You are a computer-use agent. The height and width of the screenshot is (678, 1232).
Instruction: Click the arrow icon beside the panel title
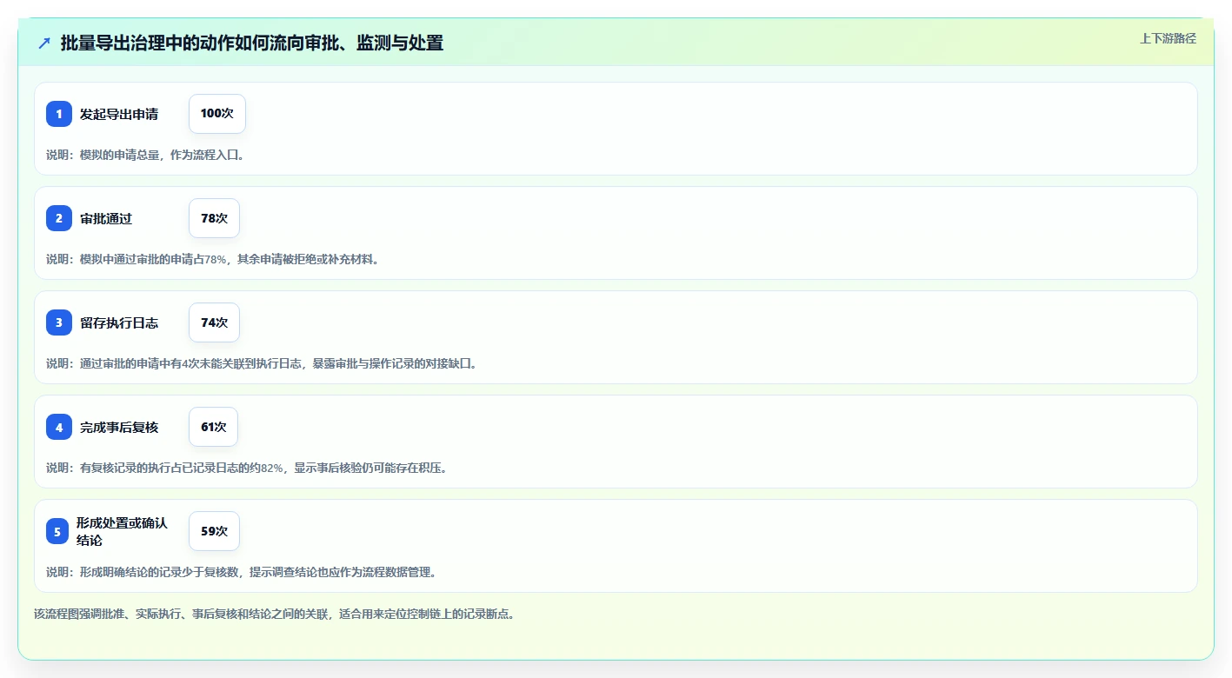click(44, 43)
